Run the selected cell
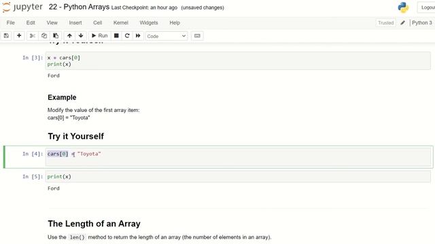Viewport: 435px width, 244px height. pyautogui.click(x=100, y=36)
